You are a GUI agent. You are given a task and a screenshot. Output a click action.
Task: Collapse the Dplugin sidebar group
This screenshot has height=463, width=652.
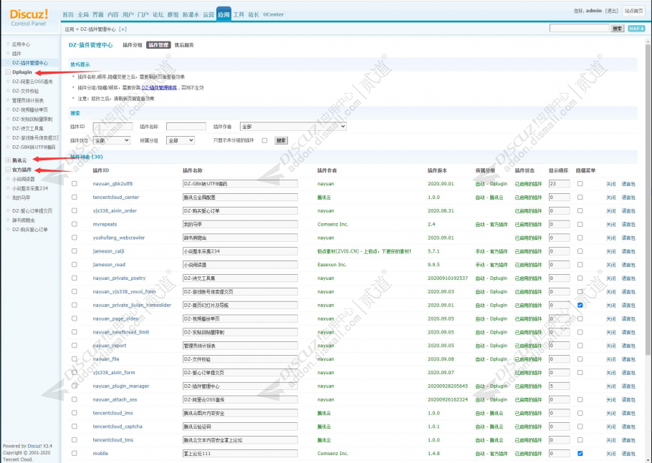tap(8, 72)
